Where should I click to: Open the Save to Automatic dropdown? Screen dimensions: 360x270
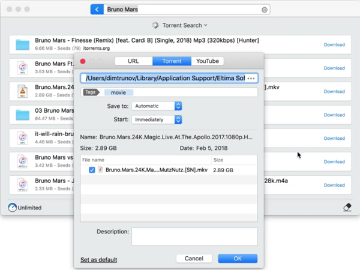[157, 106]
